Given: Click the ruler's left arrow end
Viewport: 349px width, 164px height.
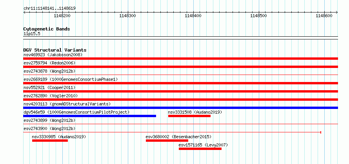Looking at the screenshot, I should [24, 12].
